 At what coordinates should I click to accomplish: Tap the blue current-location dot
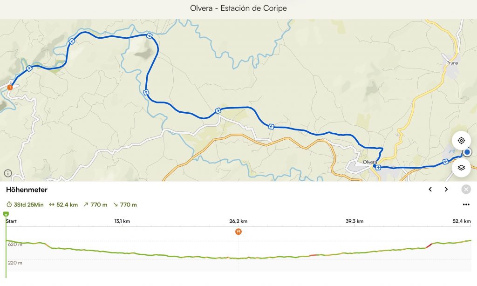467,152
